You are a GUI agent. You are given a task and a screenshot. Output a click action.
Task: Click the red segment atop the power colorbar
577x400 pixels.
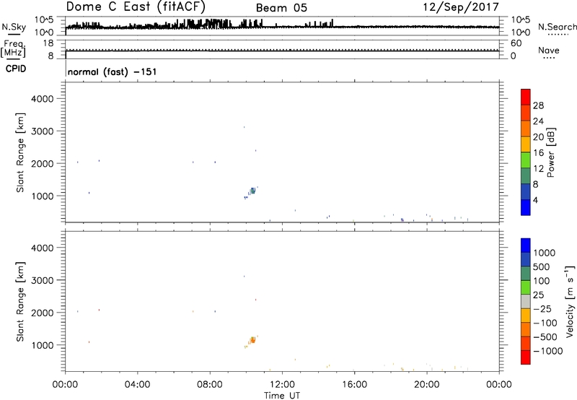[x=526, y=97]
